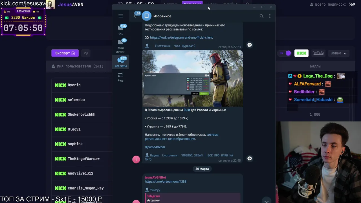Click the JesusAVGN channel name
Viewport: 361px width, 203px height.
[71, 5]
